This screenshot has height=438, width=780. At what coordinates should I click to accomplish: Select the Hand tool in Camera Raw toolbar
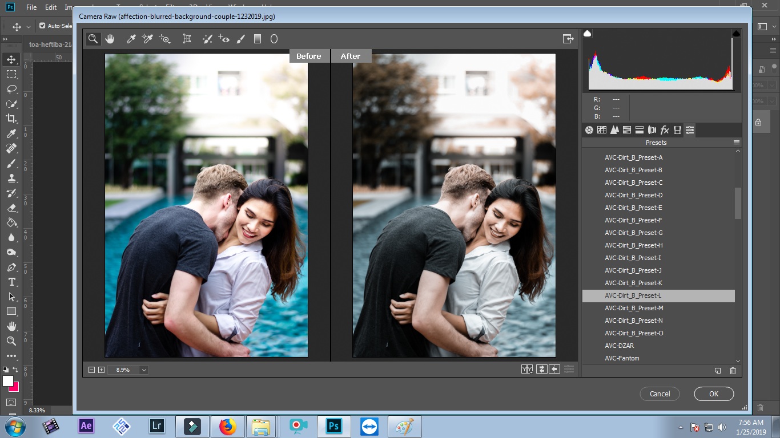click(110, 39)
